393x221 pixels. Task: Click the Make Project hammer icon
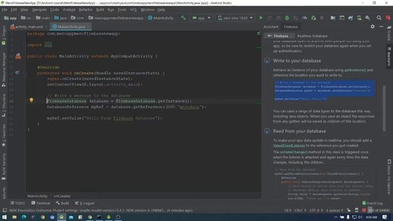(x=183, y=18)
